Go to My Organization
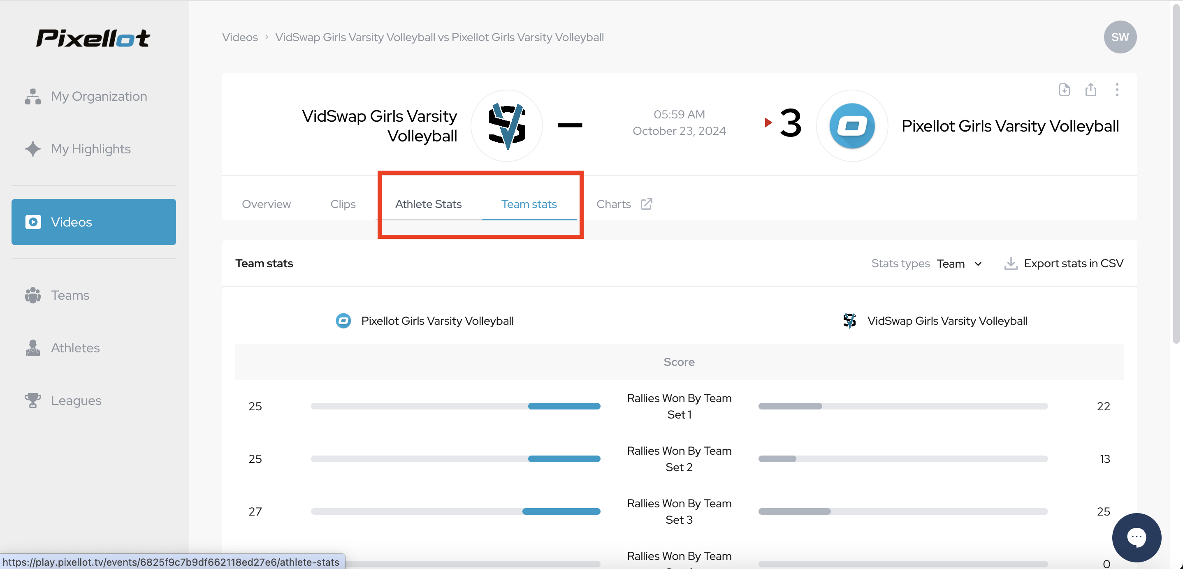The height and width of the screenshot is (569, 1183). [94, 96]
